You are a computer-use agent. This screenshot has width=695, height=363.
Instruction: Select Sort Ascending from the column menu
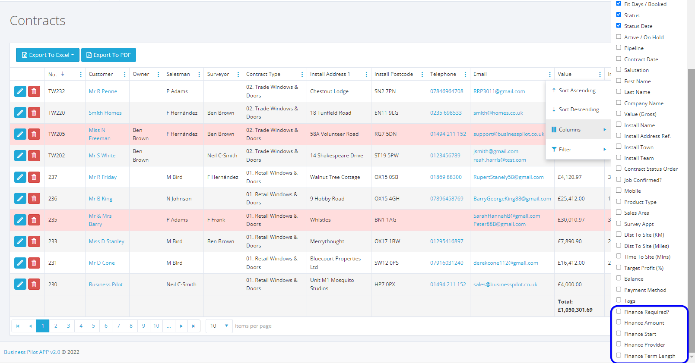click(577, 91)
